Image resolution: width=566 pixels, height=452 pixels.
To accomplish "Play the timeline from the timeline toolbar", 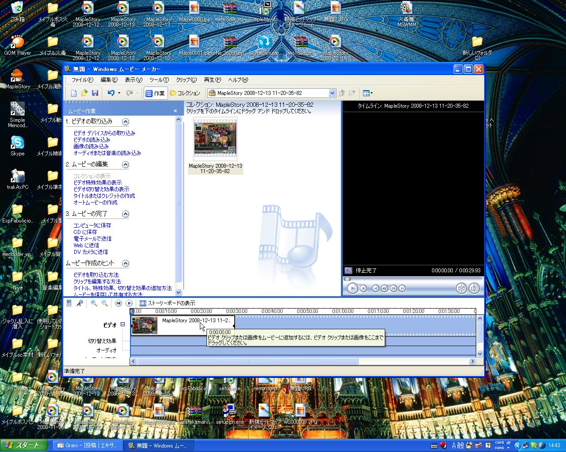I will pos(129,303).
